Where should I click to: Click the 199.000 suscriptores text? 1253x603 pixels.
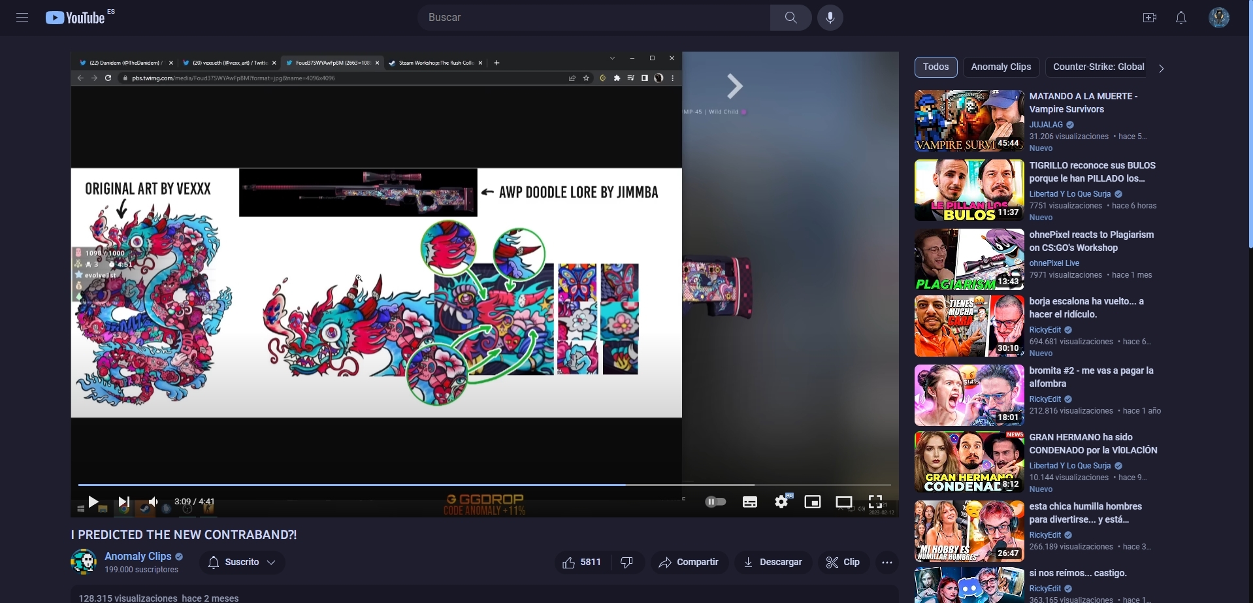141,570
